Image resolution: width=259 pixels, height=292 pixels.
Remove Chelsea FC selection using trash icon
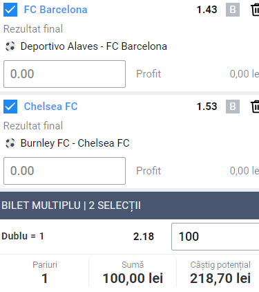pyautogui.click(x=255, y=107)
